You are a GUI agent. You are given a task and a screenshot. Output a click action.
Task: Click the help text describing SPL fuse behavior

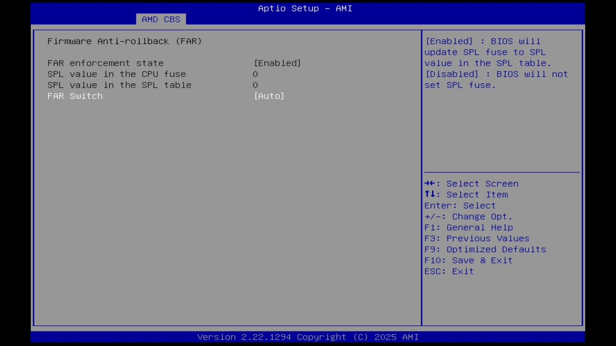pyautogui.click(x=496, y=63)
